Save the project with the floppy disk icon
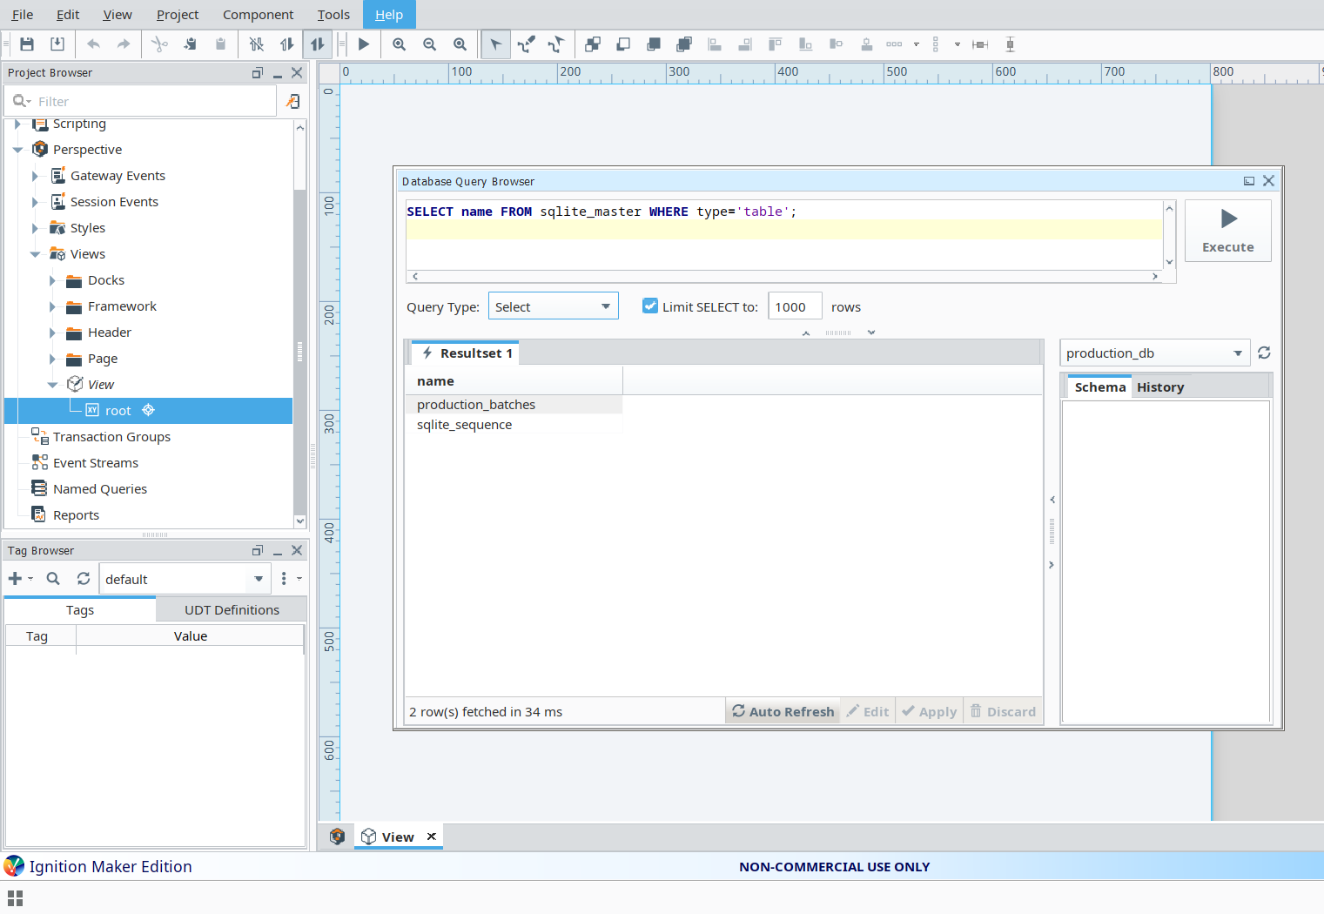This screenshot has height=914, width=1324. pos(27,44)
